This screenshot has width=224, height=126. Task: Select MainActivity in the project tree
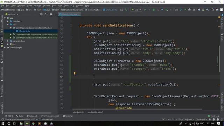coord(24,31)
